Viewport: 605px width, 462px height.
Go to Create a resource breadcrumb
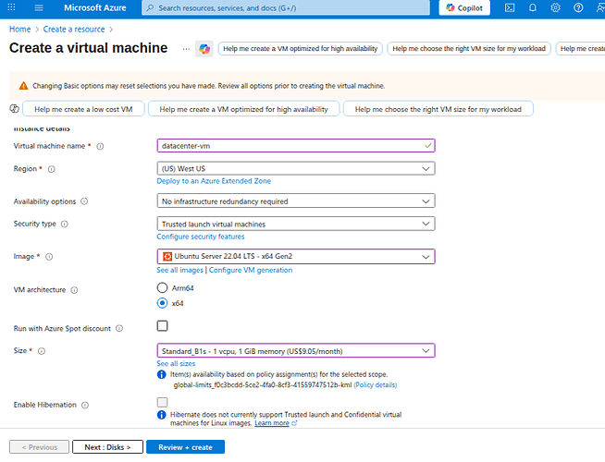pos(75,30)
